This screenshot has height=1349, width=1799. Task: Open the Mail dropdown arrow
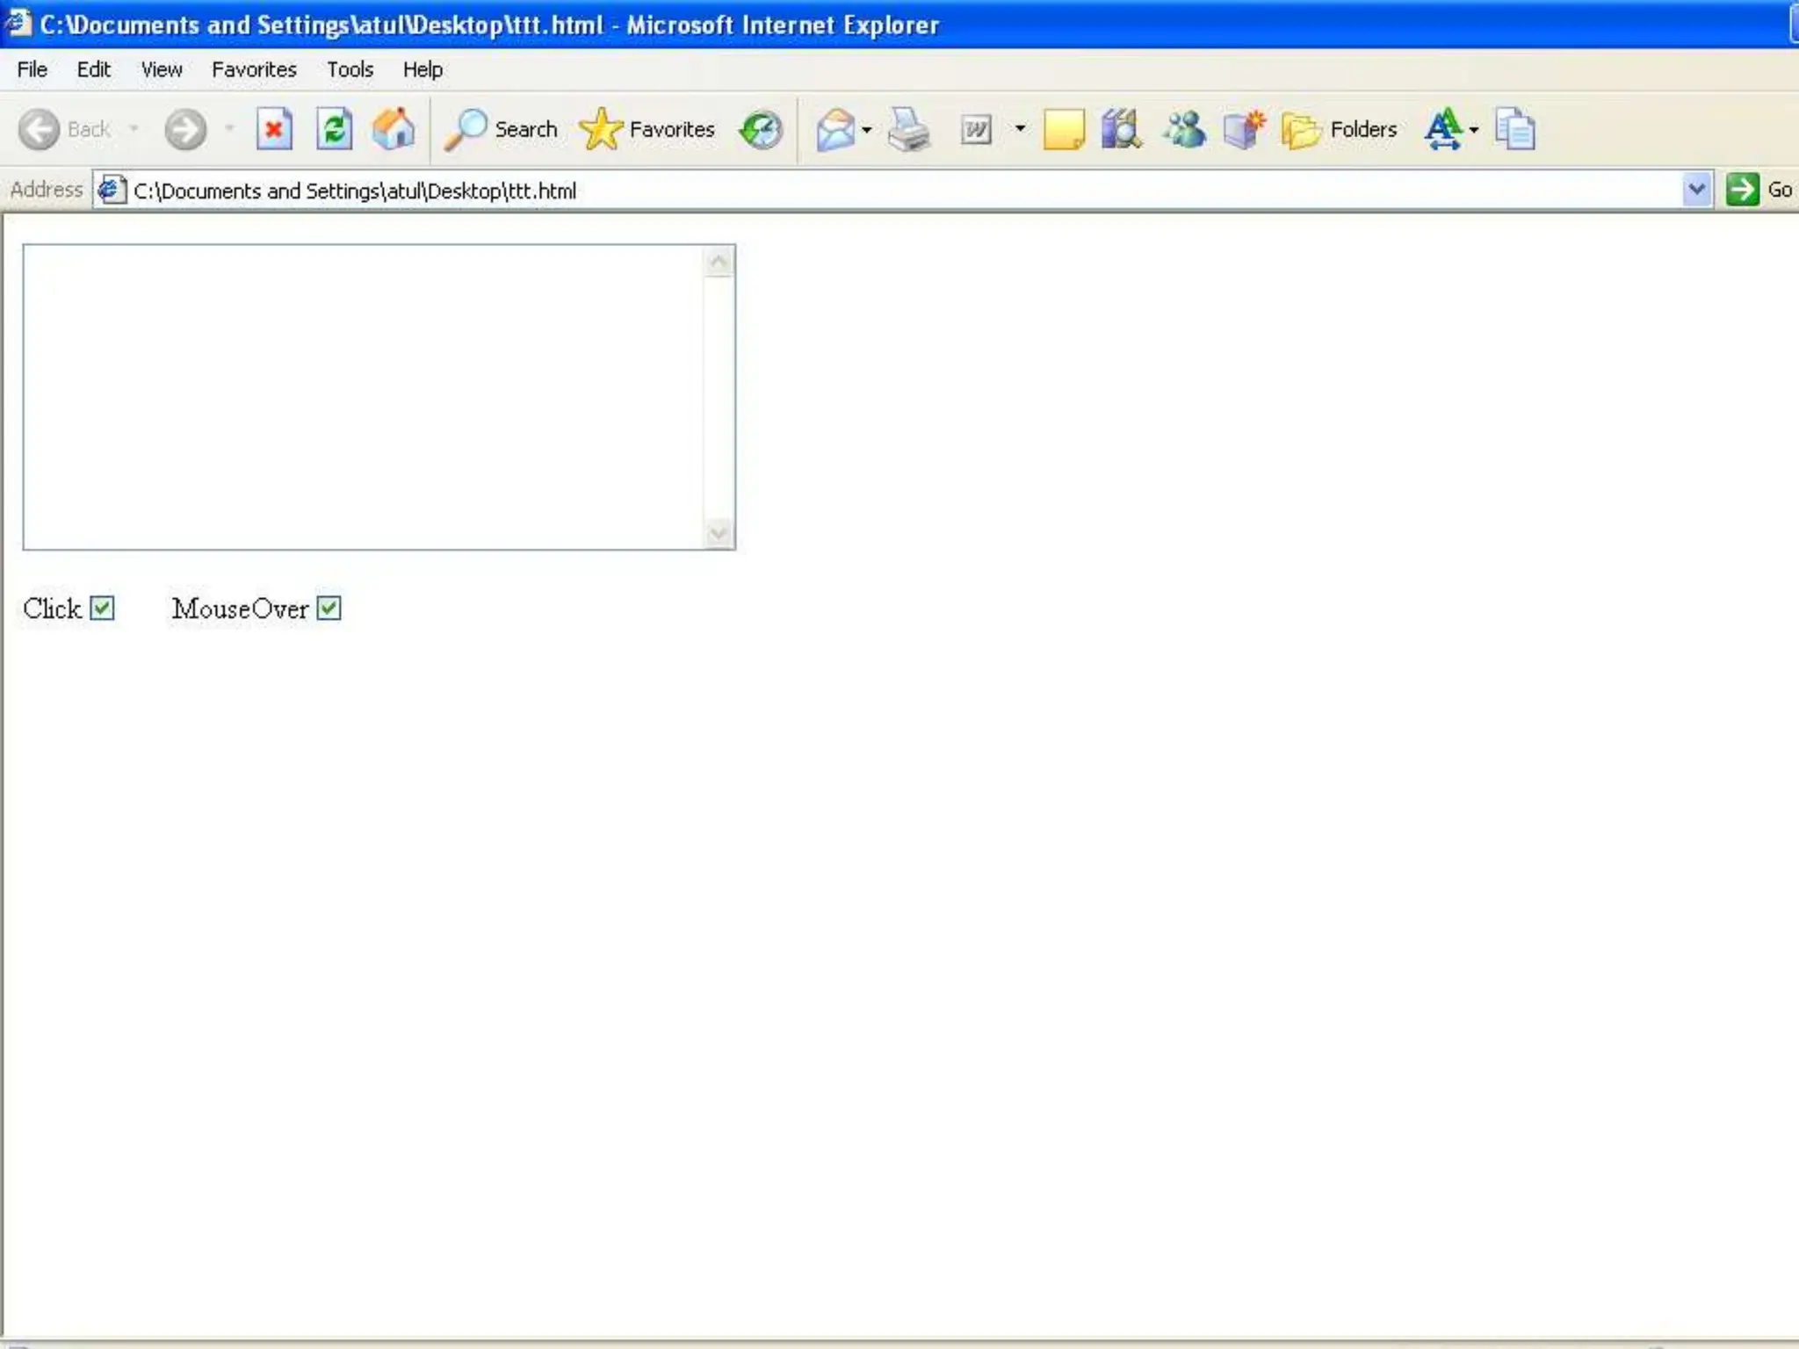tap(867, 130)
